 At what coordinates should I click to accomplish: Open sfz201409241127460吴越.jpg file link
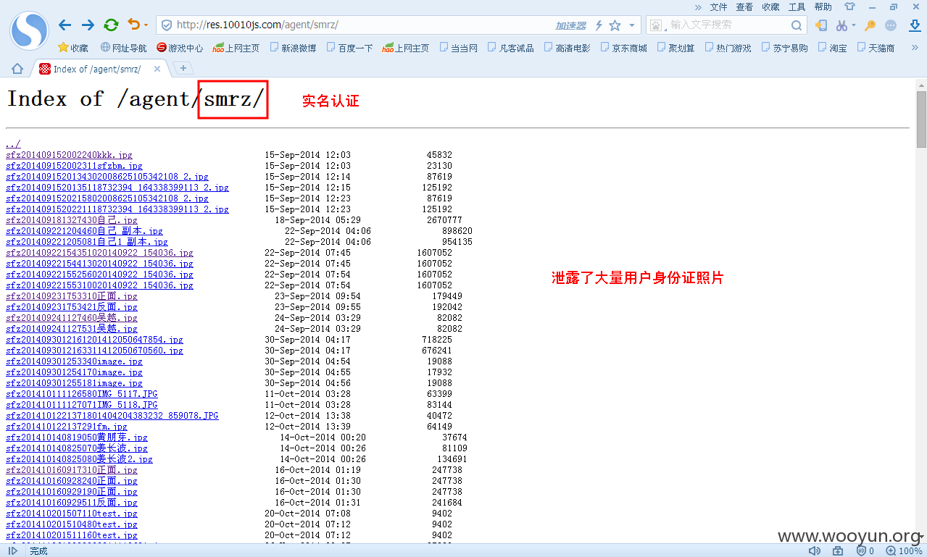tap(72, 318)
